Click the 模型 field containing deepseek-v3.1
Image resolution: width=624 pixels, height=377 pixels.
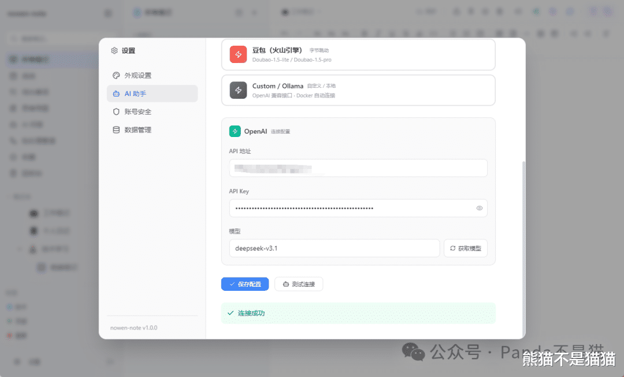[x=335, y=248]
